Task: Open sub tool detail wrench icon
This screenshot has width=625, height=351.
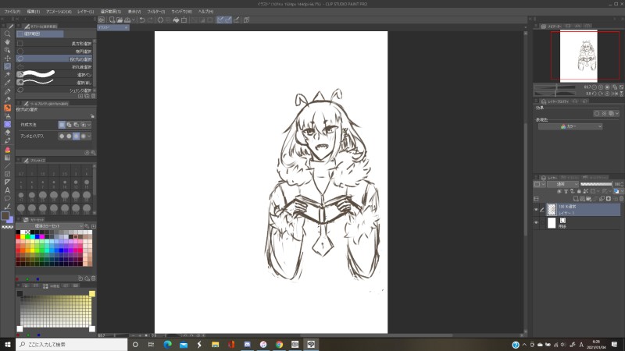Action: [94, 153]
